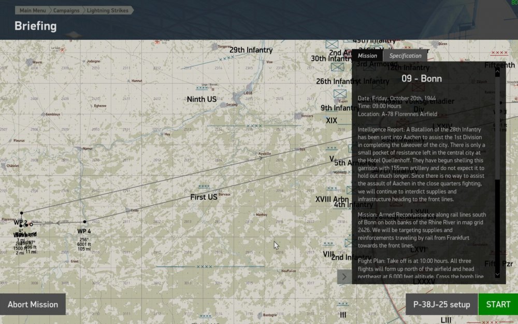Click the Bastogne town marker
518x324 pixels.
261,315
